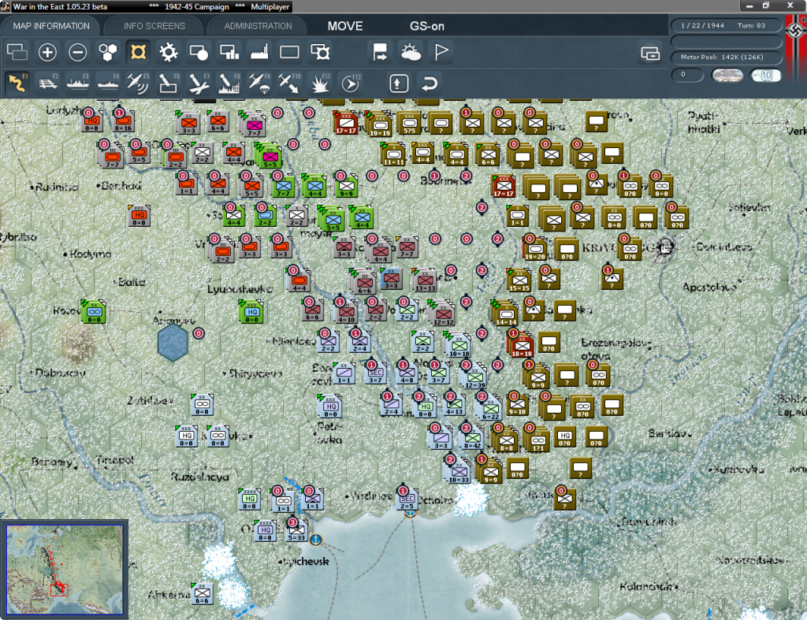Toggle the hex grid display
This screenshot has width=807, height=620.
(x=108, y=52)
